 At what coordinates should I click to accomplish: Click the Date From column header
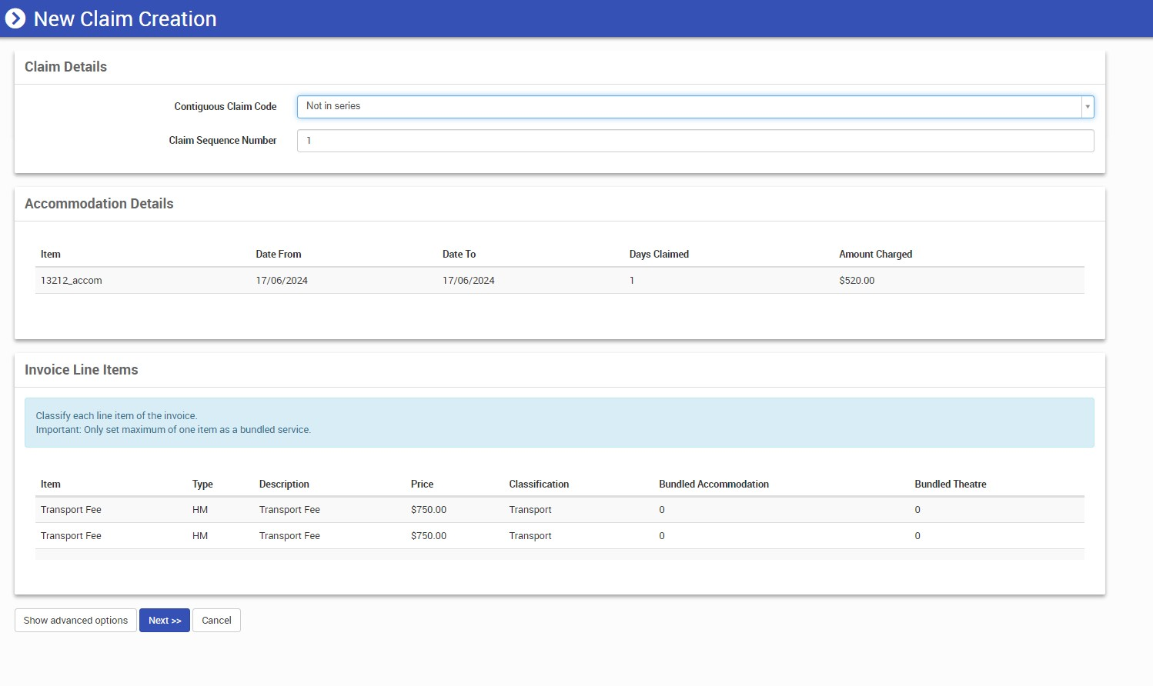click(x=279, y=255)
